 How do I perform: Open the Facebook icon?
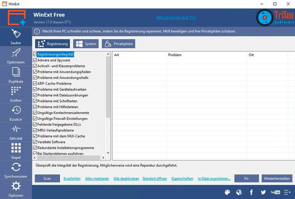point(251,192)
